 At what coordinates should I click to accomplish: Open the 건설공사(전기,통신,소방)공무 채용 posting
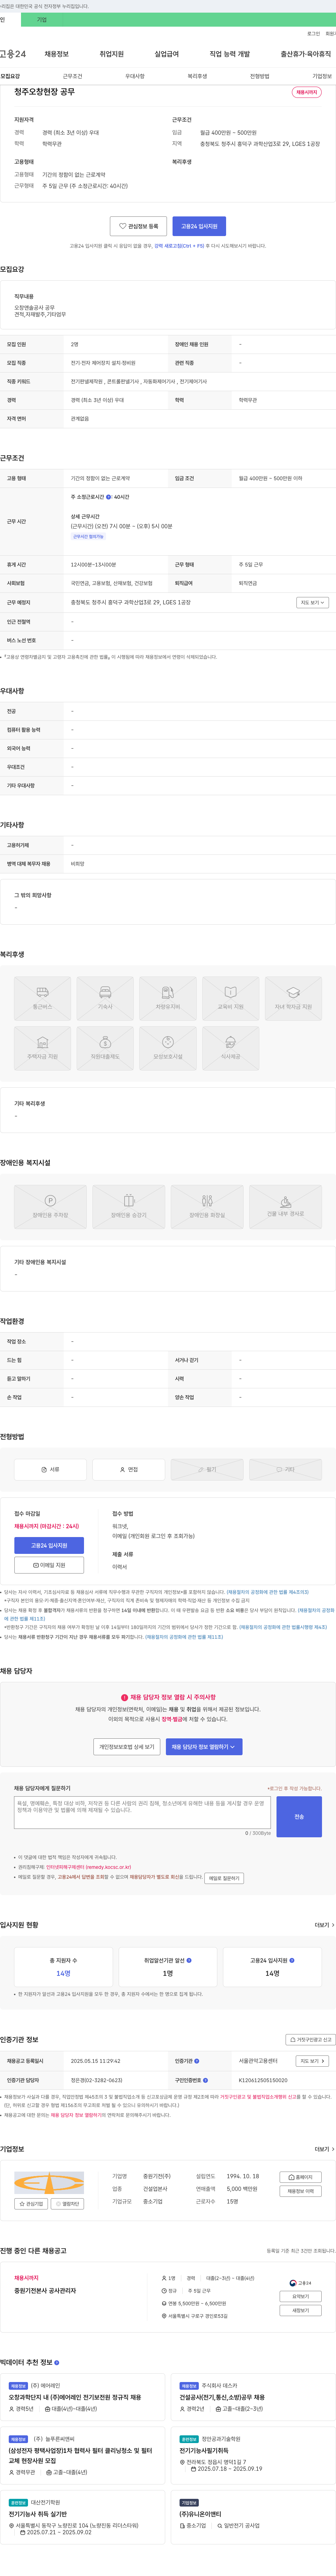pos(222,2397)
